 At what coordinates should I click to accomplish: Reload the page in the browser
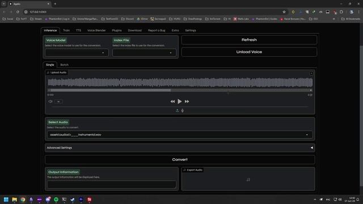pyautogui.click(x=18, y=12)
